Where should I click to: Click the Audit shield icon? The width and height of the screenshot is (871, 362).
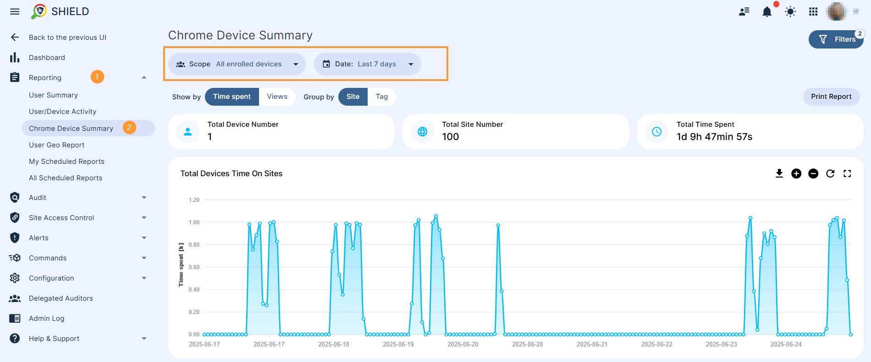point(15,197)
